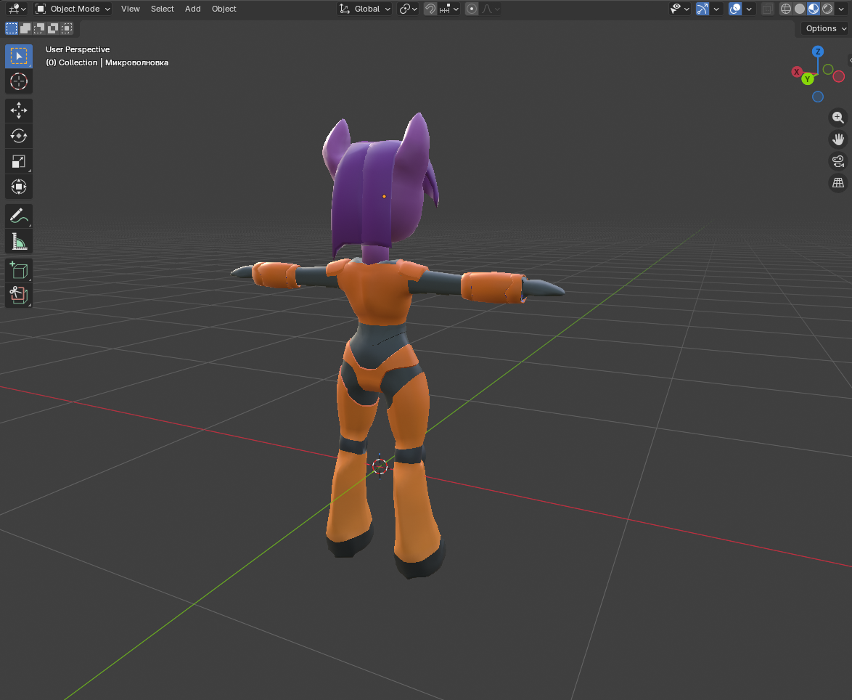
Task: Select the Select Box tool
Action: 18,56
